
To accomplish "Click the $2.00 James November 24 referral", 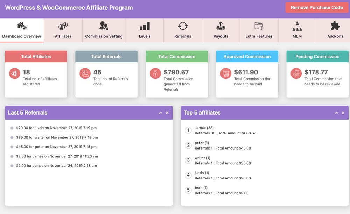I will pyautogui.click(x=56, y=166).
